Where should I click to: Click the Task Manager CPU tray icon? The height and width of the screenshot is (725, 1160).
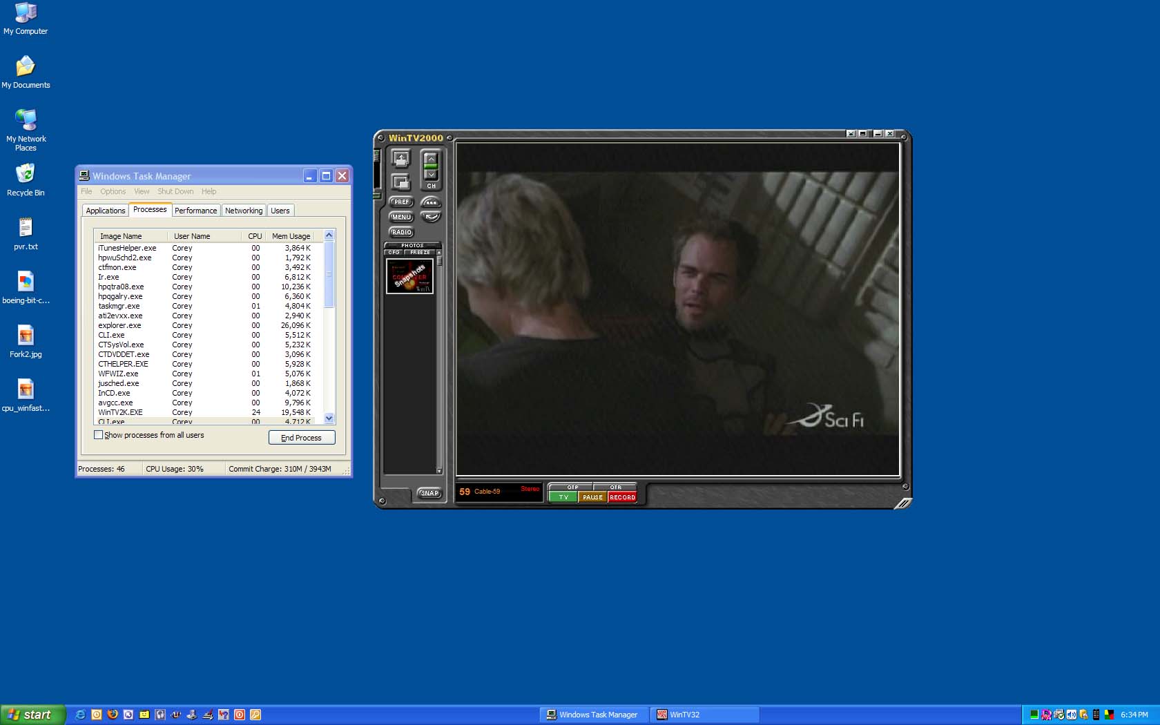(x=1034, y=715)
